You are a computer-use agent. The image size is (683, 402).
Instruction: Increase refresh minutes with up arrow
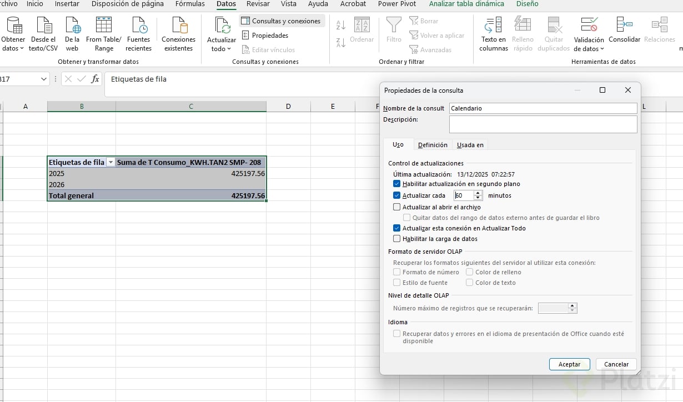[478, 193]
